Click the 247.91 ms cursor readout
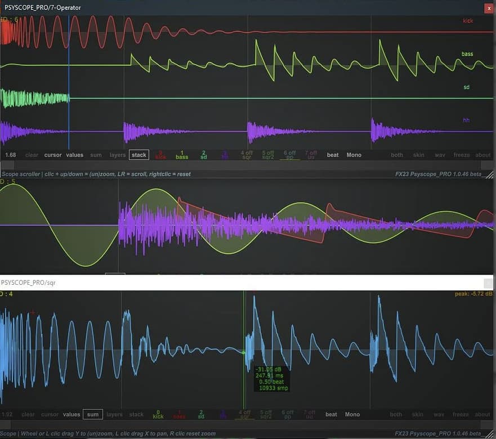The width and height of the screenshot is (496, 439). (270, 376)
